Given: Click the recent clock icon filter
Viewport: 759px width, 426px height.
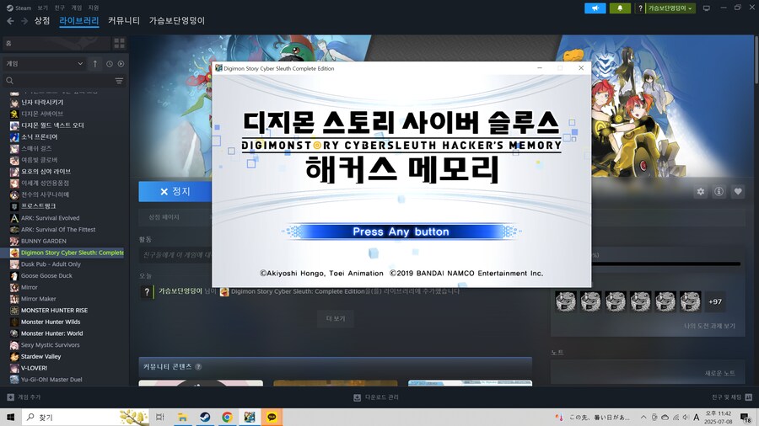Looking at the screenshot, I should (110, 64).
